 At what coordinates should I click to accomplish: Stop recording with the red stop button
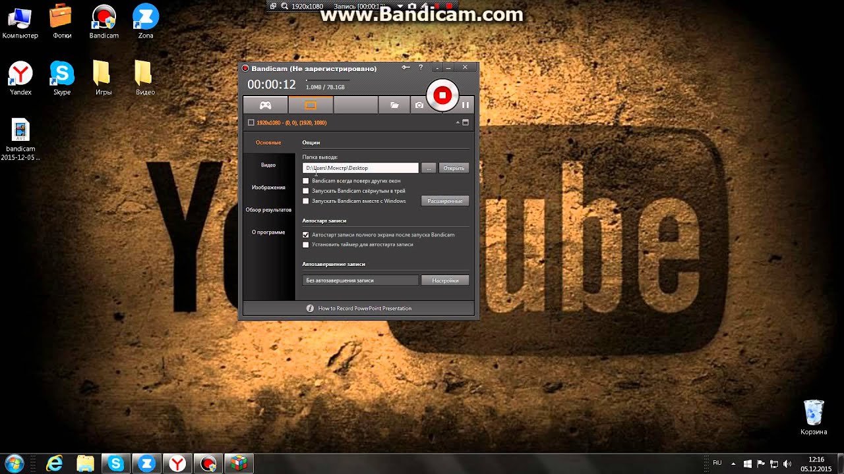tap(442, 95)
